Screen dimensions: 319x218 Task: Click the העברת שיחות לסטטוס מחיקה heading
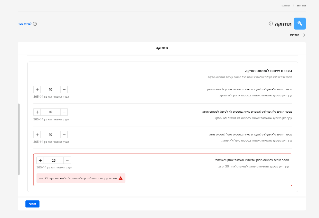268,70
